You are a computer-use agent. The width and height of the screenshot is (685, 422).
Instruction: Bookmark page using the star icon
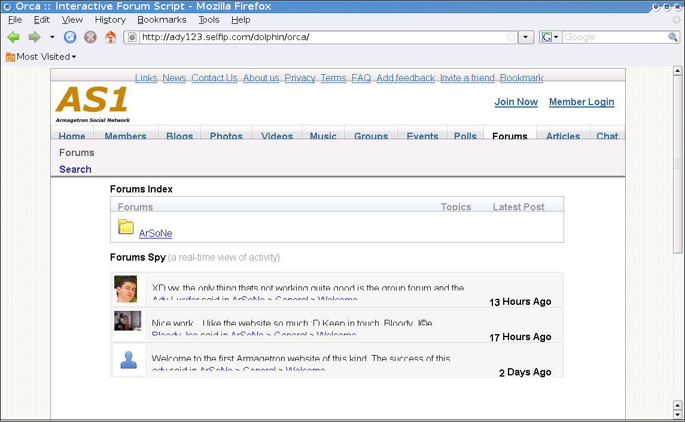(x=511, y=37)
